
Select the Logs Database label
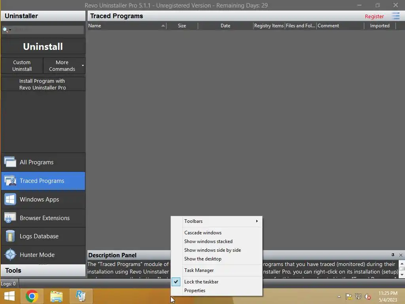(x=39, y=236)
